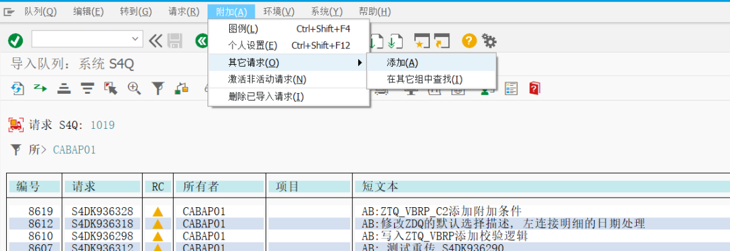The image size is (730, 251).
Task: Click the 1019 request count value
Action: click(x=103, y=125)
